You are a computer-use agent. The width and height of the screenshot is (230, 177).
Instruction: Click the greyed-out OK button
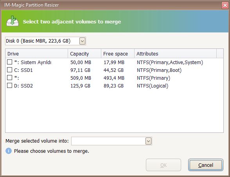pyautogui.click(x=164, y=165)
